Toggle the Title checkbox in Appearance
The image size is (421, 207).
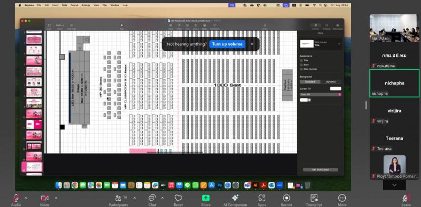(301, 60)
